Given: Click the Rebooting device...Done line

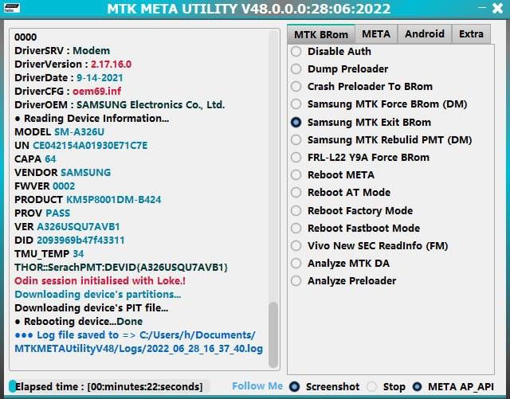Looking at the screenshot, I should (x=78, y=322).
